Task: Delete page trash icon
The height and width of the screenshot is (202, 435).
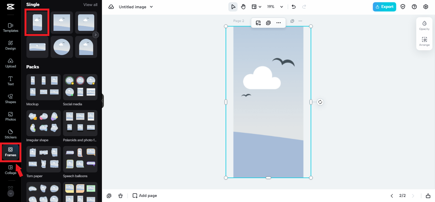Action: click(x=121, y=196)
